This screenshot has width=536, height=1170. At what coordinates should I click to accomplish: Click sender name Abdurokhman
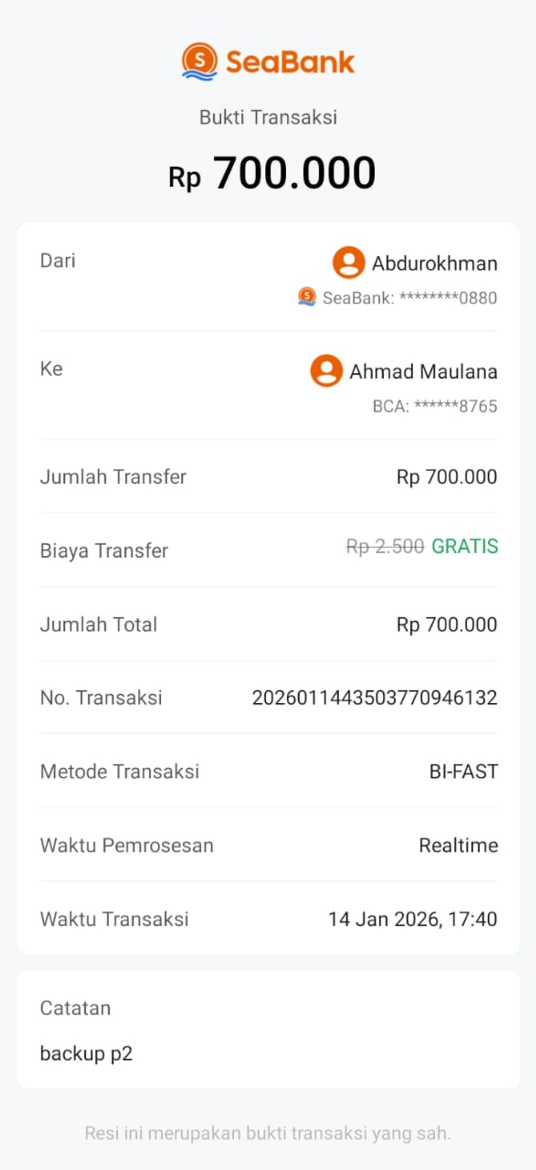tap(435, 263)
